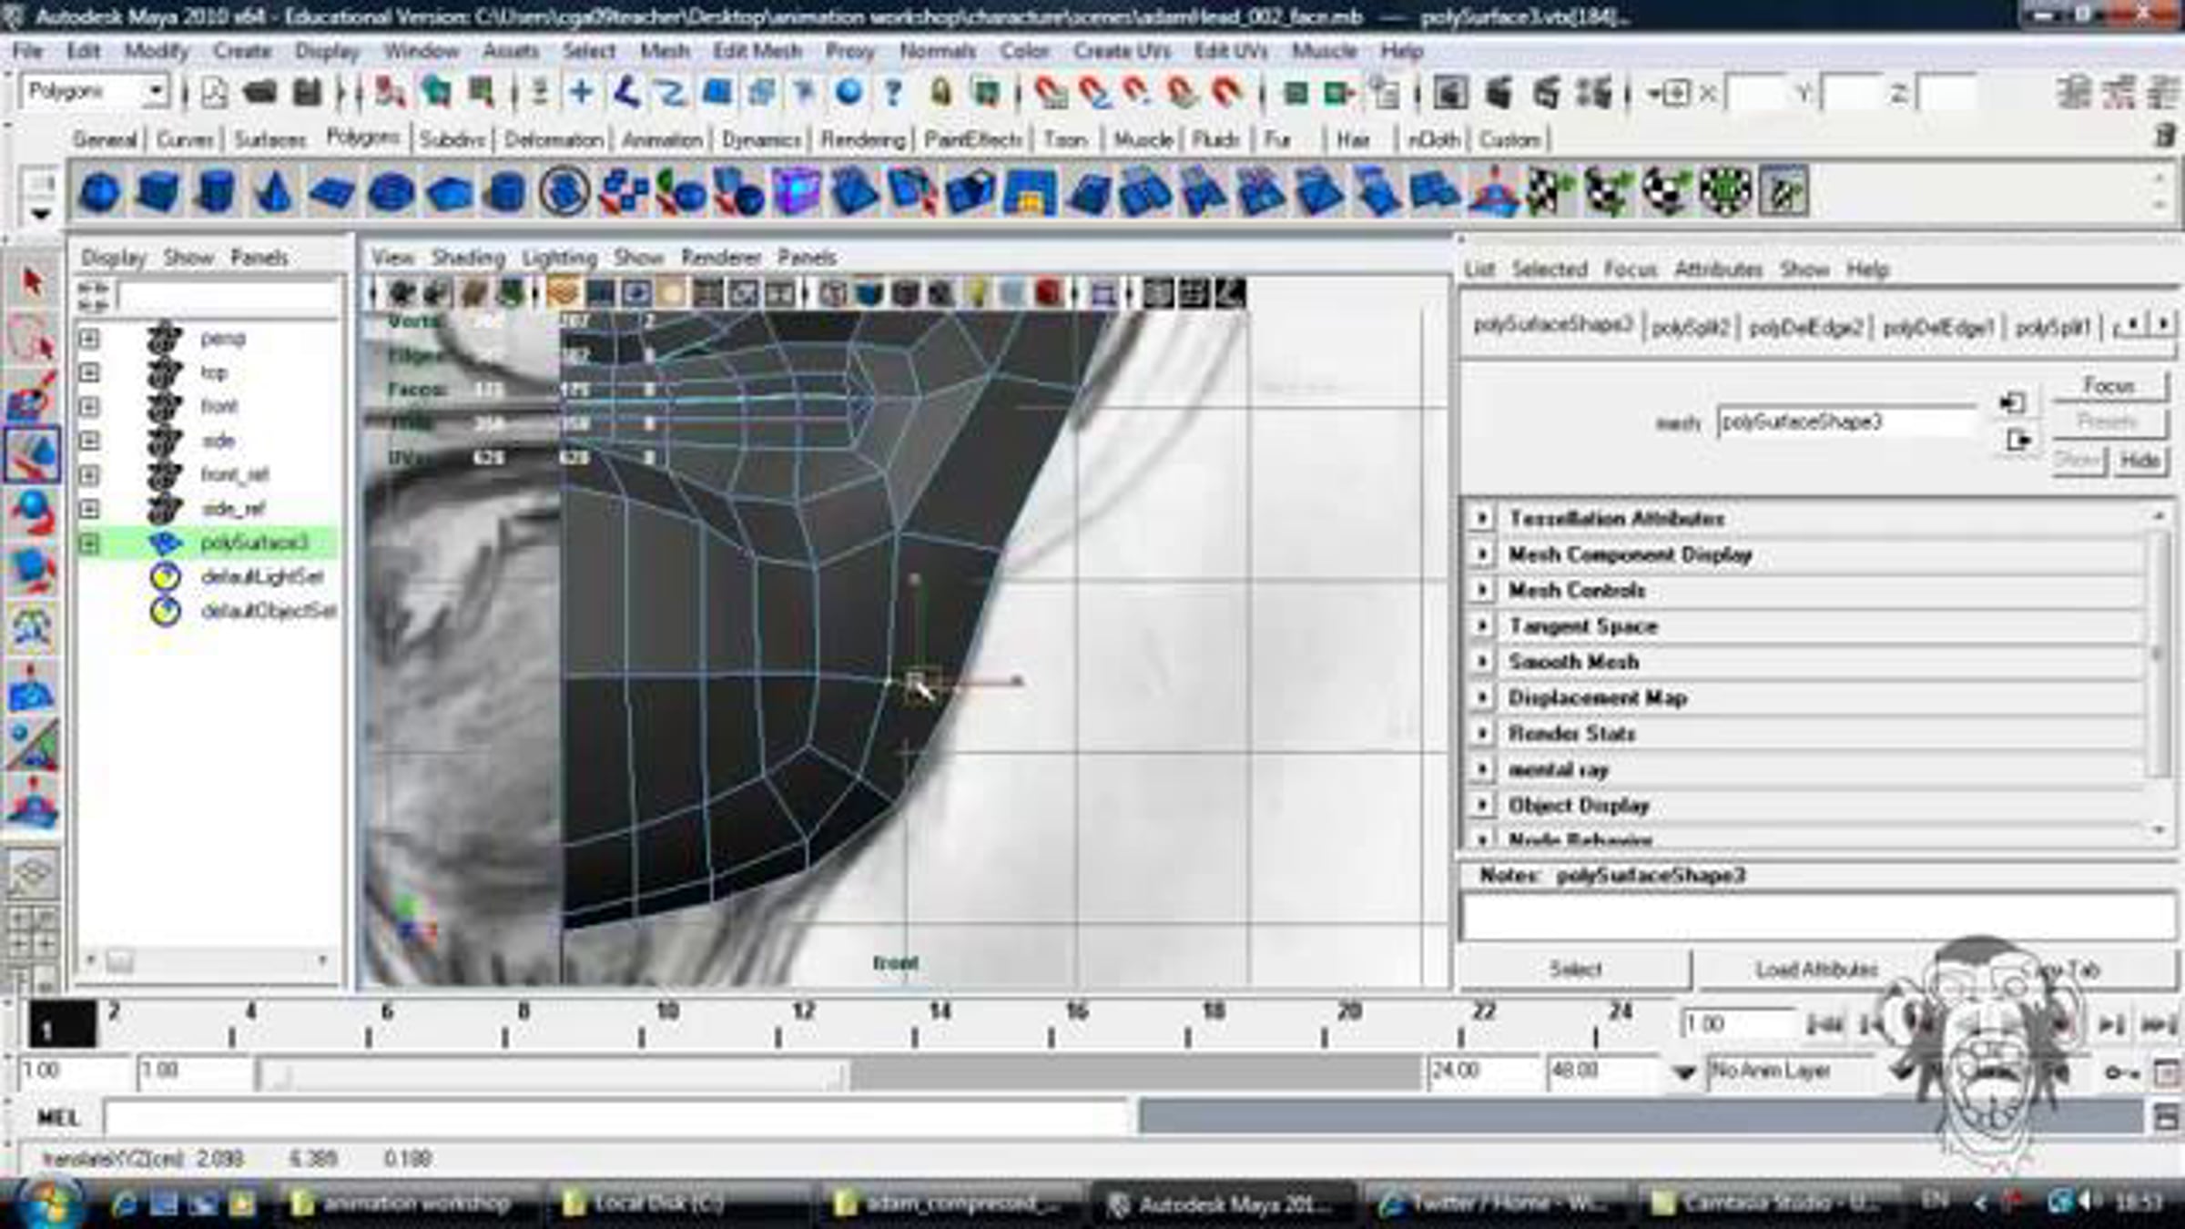This screenshot has height=1229, width=2185.
Task: Select the front_ref camera in outliner
Action: click(235, 475)
